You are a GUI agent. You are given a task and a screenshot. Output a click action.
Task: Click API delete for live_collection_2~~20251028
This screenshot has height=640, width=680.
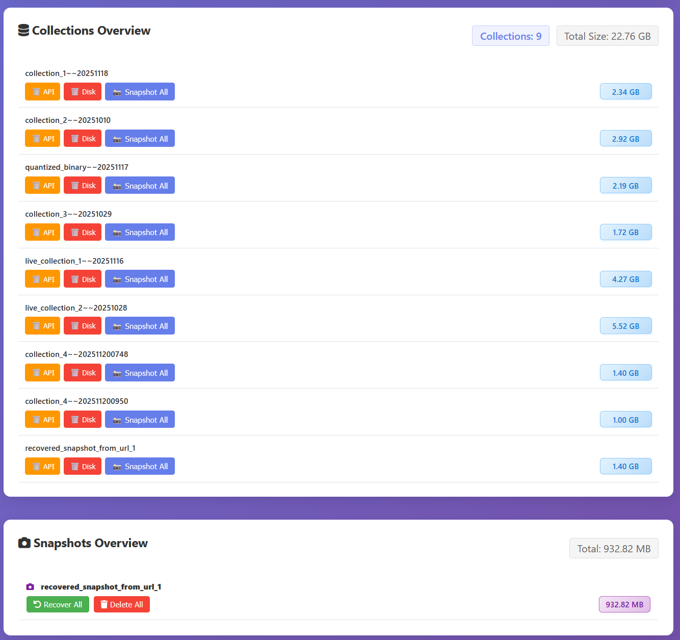[x=43, y=326]
